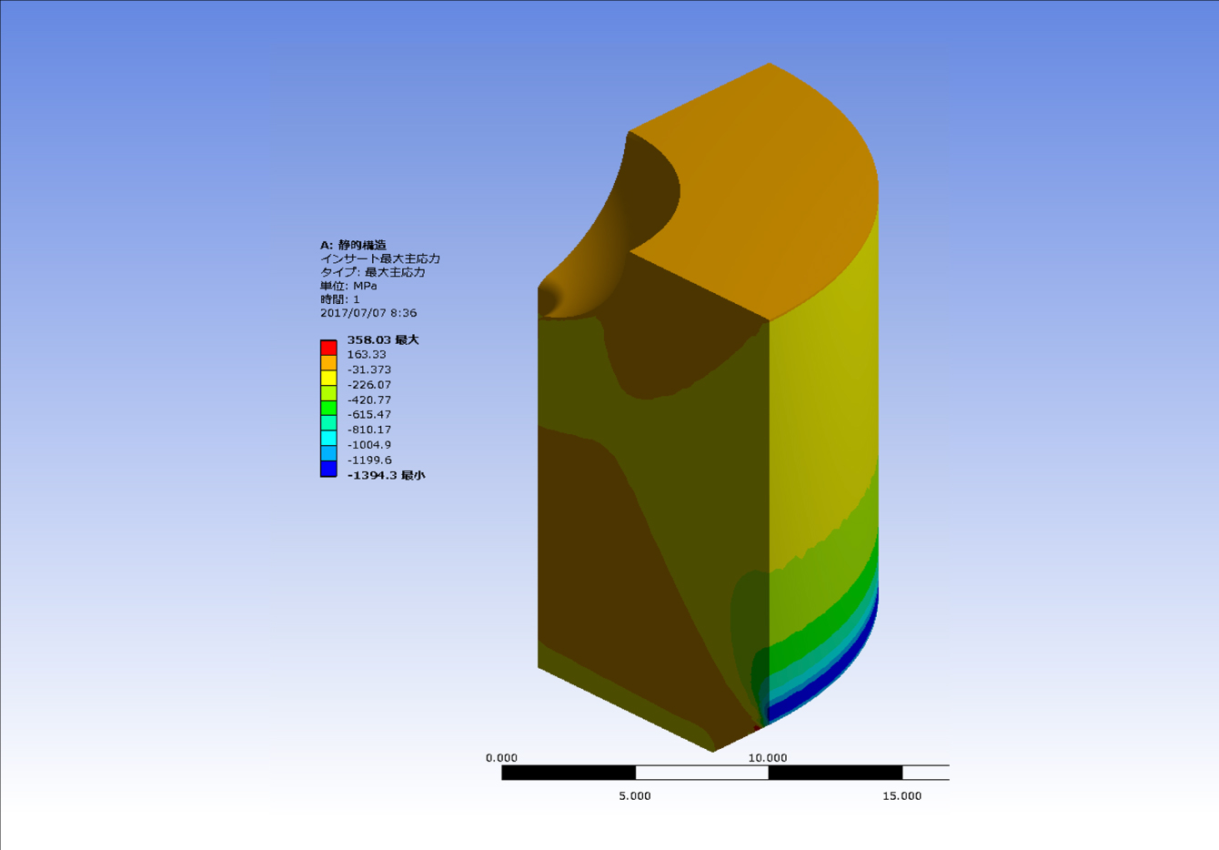This screenshot has height=850, width=1219.
Task: Click the dark blue legend band
Action: [328, 468]
